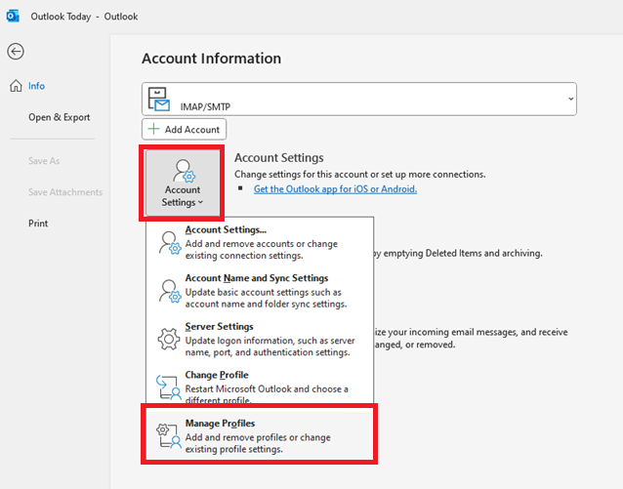Choose Manage Profiles from the menu
This screenshot has height=489, width=623.
click(260, 435)
